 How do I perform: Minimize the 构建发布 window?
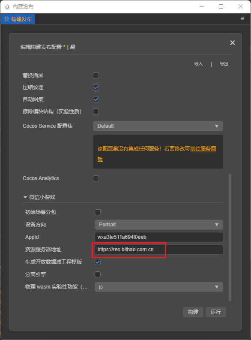pos(202,6)
